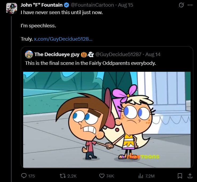This screenshot has width=197, height=182.
Task: Click the John "F" Fountain display name
Action: [42, 5]
